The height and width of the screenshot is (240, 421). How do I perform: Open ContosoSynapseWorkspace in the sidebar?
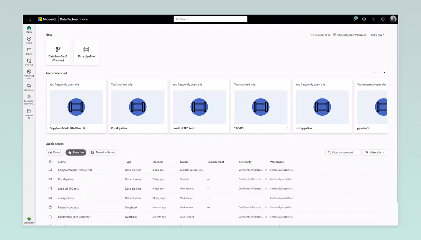(x=29, y=100)
